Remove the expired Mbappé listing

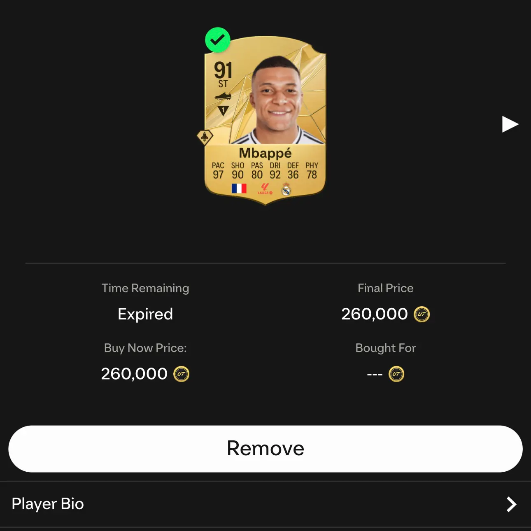265,449
